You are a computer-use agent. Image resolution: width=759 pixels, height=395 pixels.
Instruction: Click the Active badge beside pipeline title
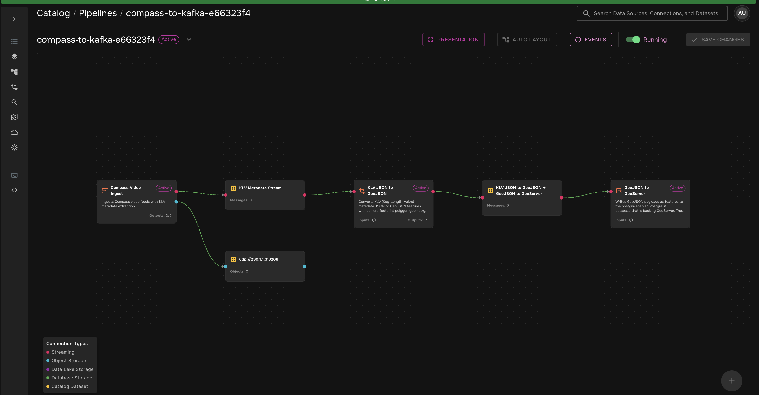[169, 40]
